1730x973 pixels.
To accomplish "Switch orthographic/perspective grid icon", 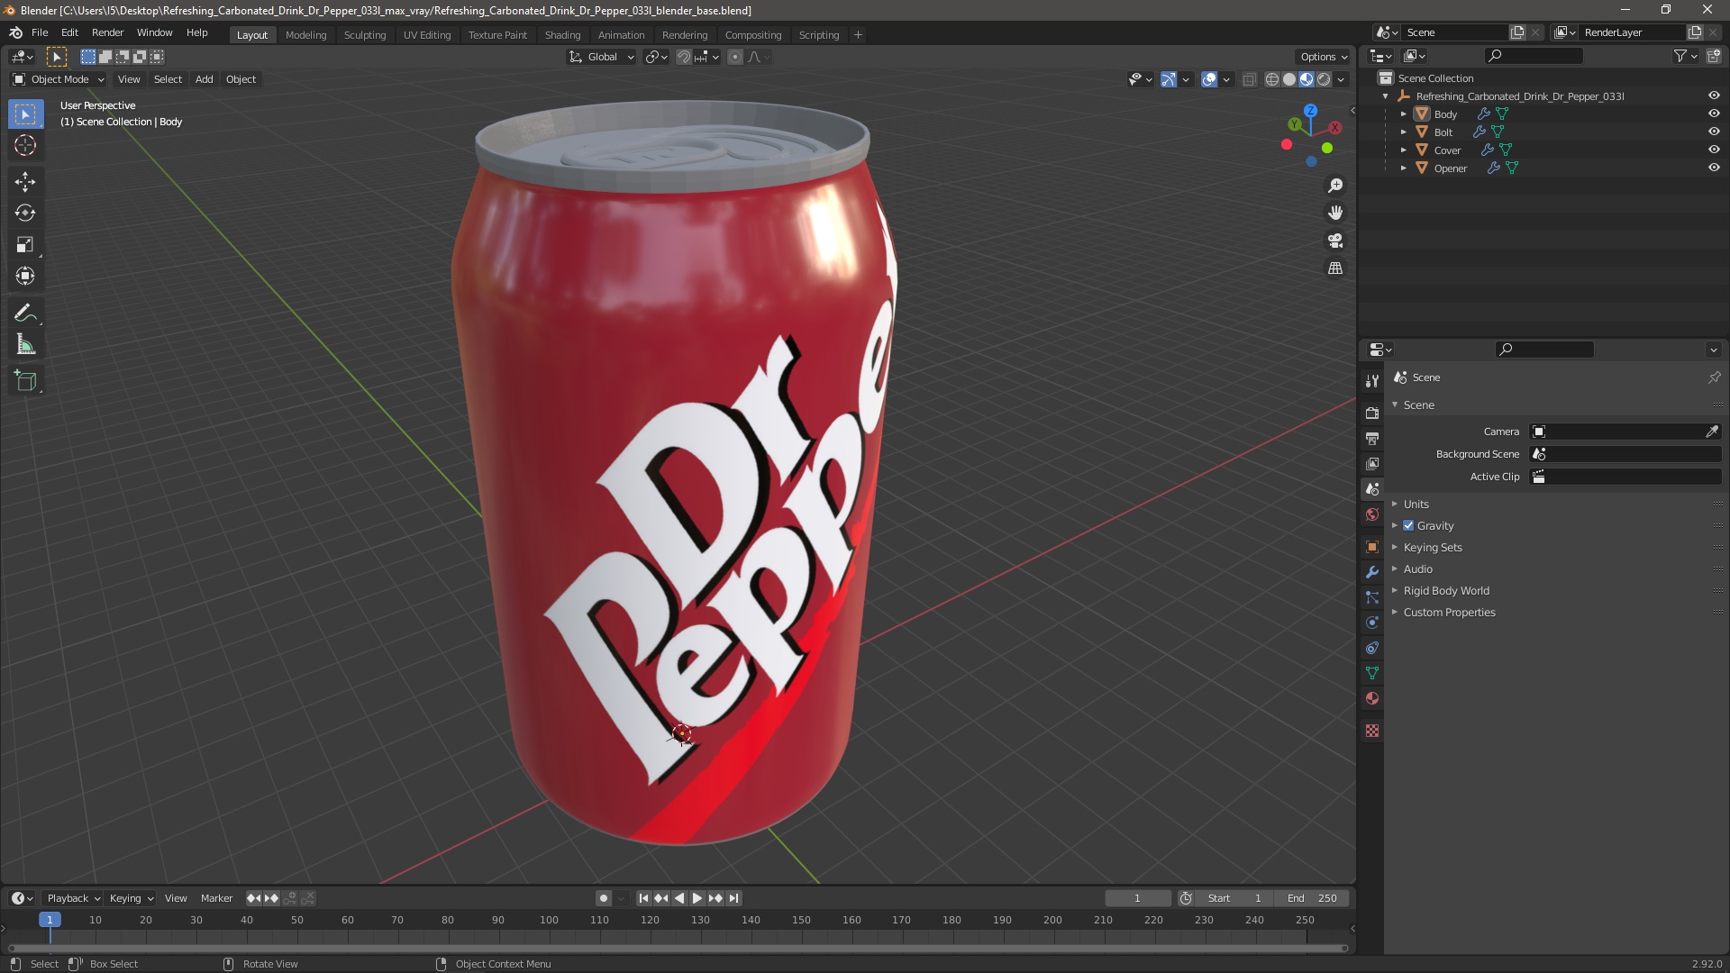I will point(1335,268).
